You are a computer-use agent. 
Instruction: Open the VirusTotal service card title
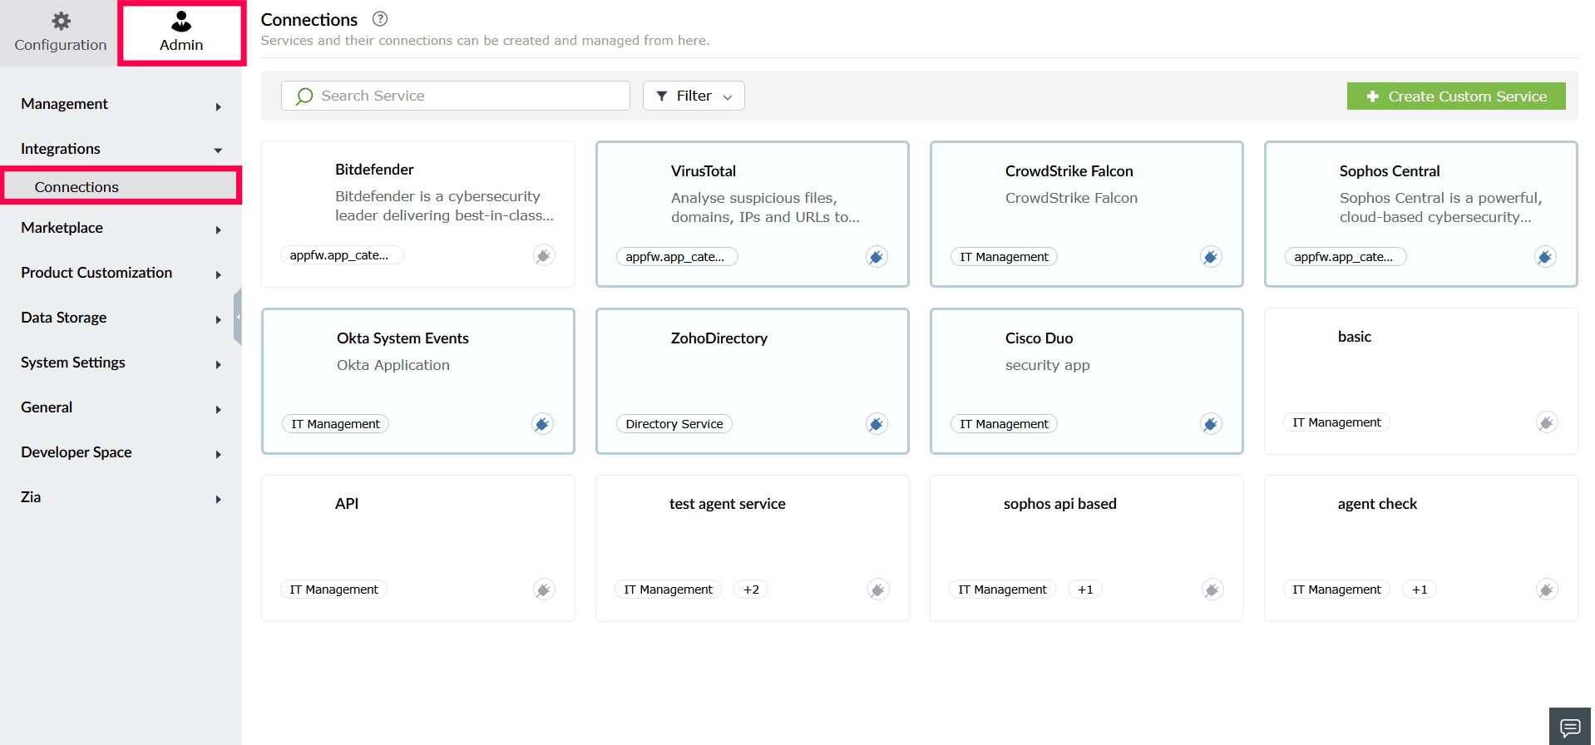pyautogui.click(x=704, y=171)
